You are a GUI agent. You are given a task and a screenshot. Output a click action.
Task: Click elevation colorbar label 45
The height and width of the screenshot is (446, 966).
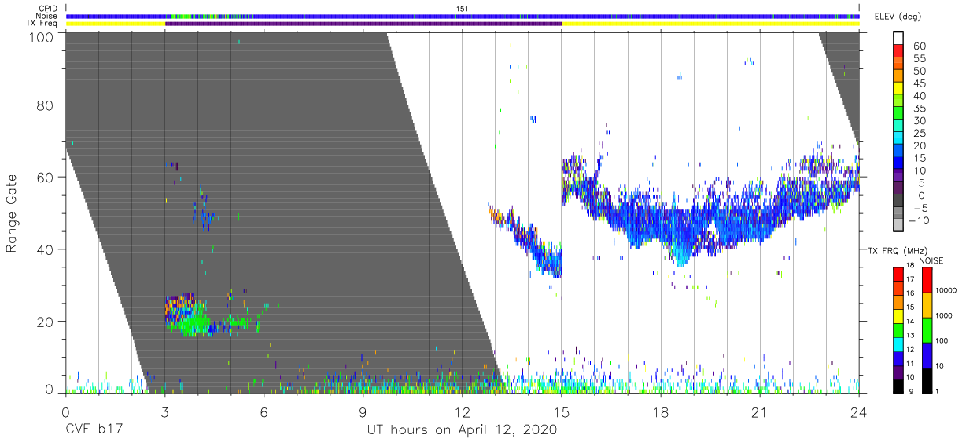(920, 83)
